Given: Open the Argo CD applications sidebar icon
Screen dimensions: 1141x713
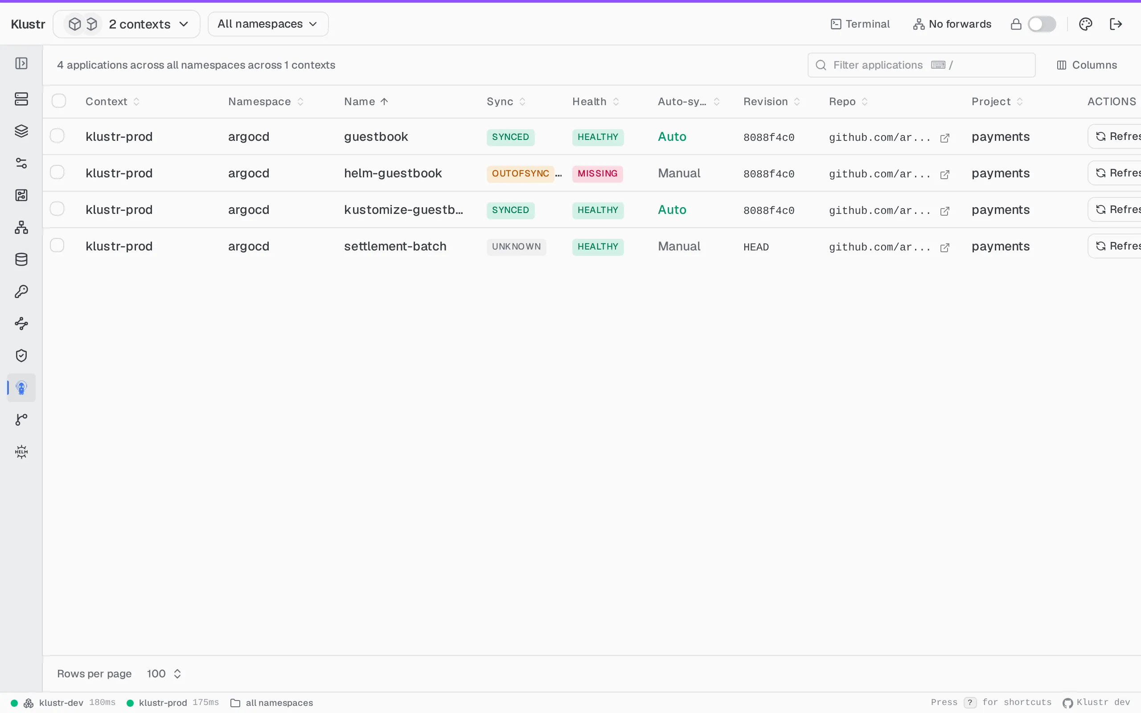Looking at the screenshot, I should point(21,388).
